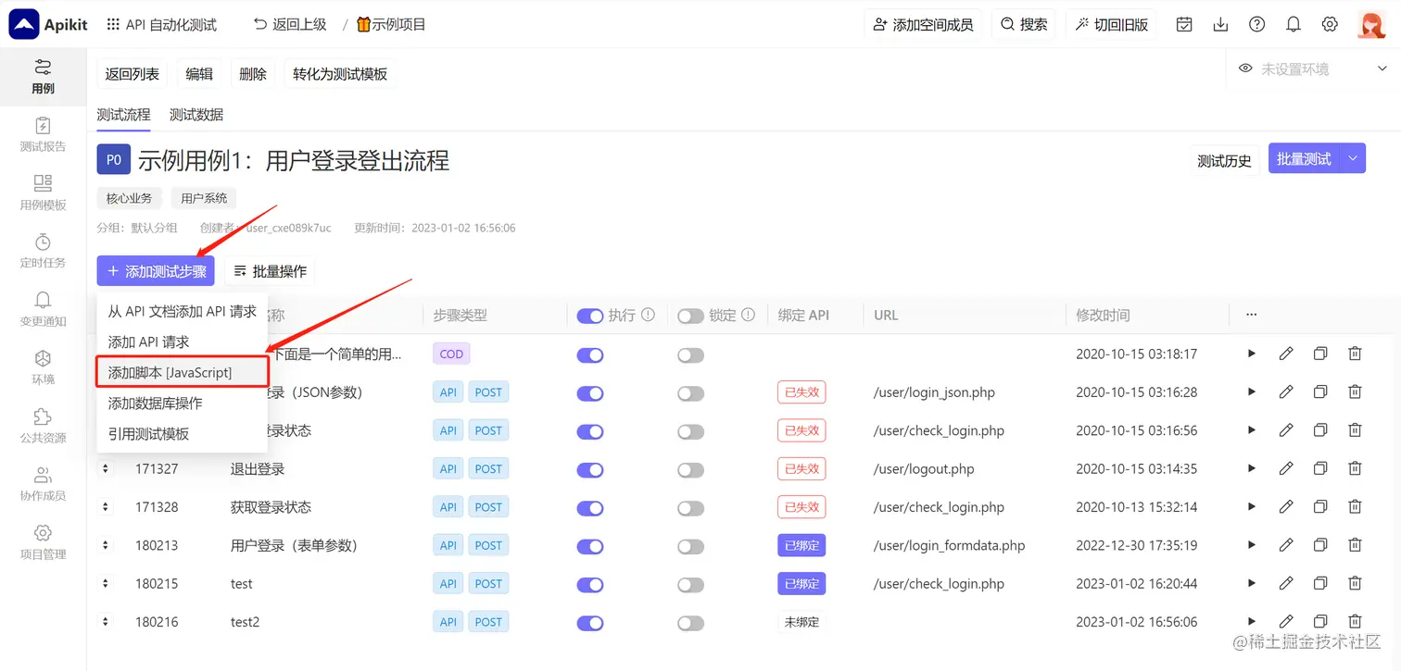Click 添加空间成员 button
Image resolution: width=1401 pixels, height=671 pixels.
click(x=923, y=25)
